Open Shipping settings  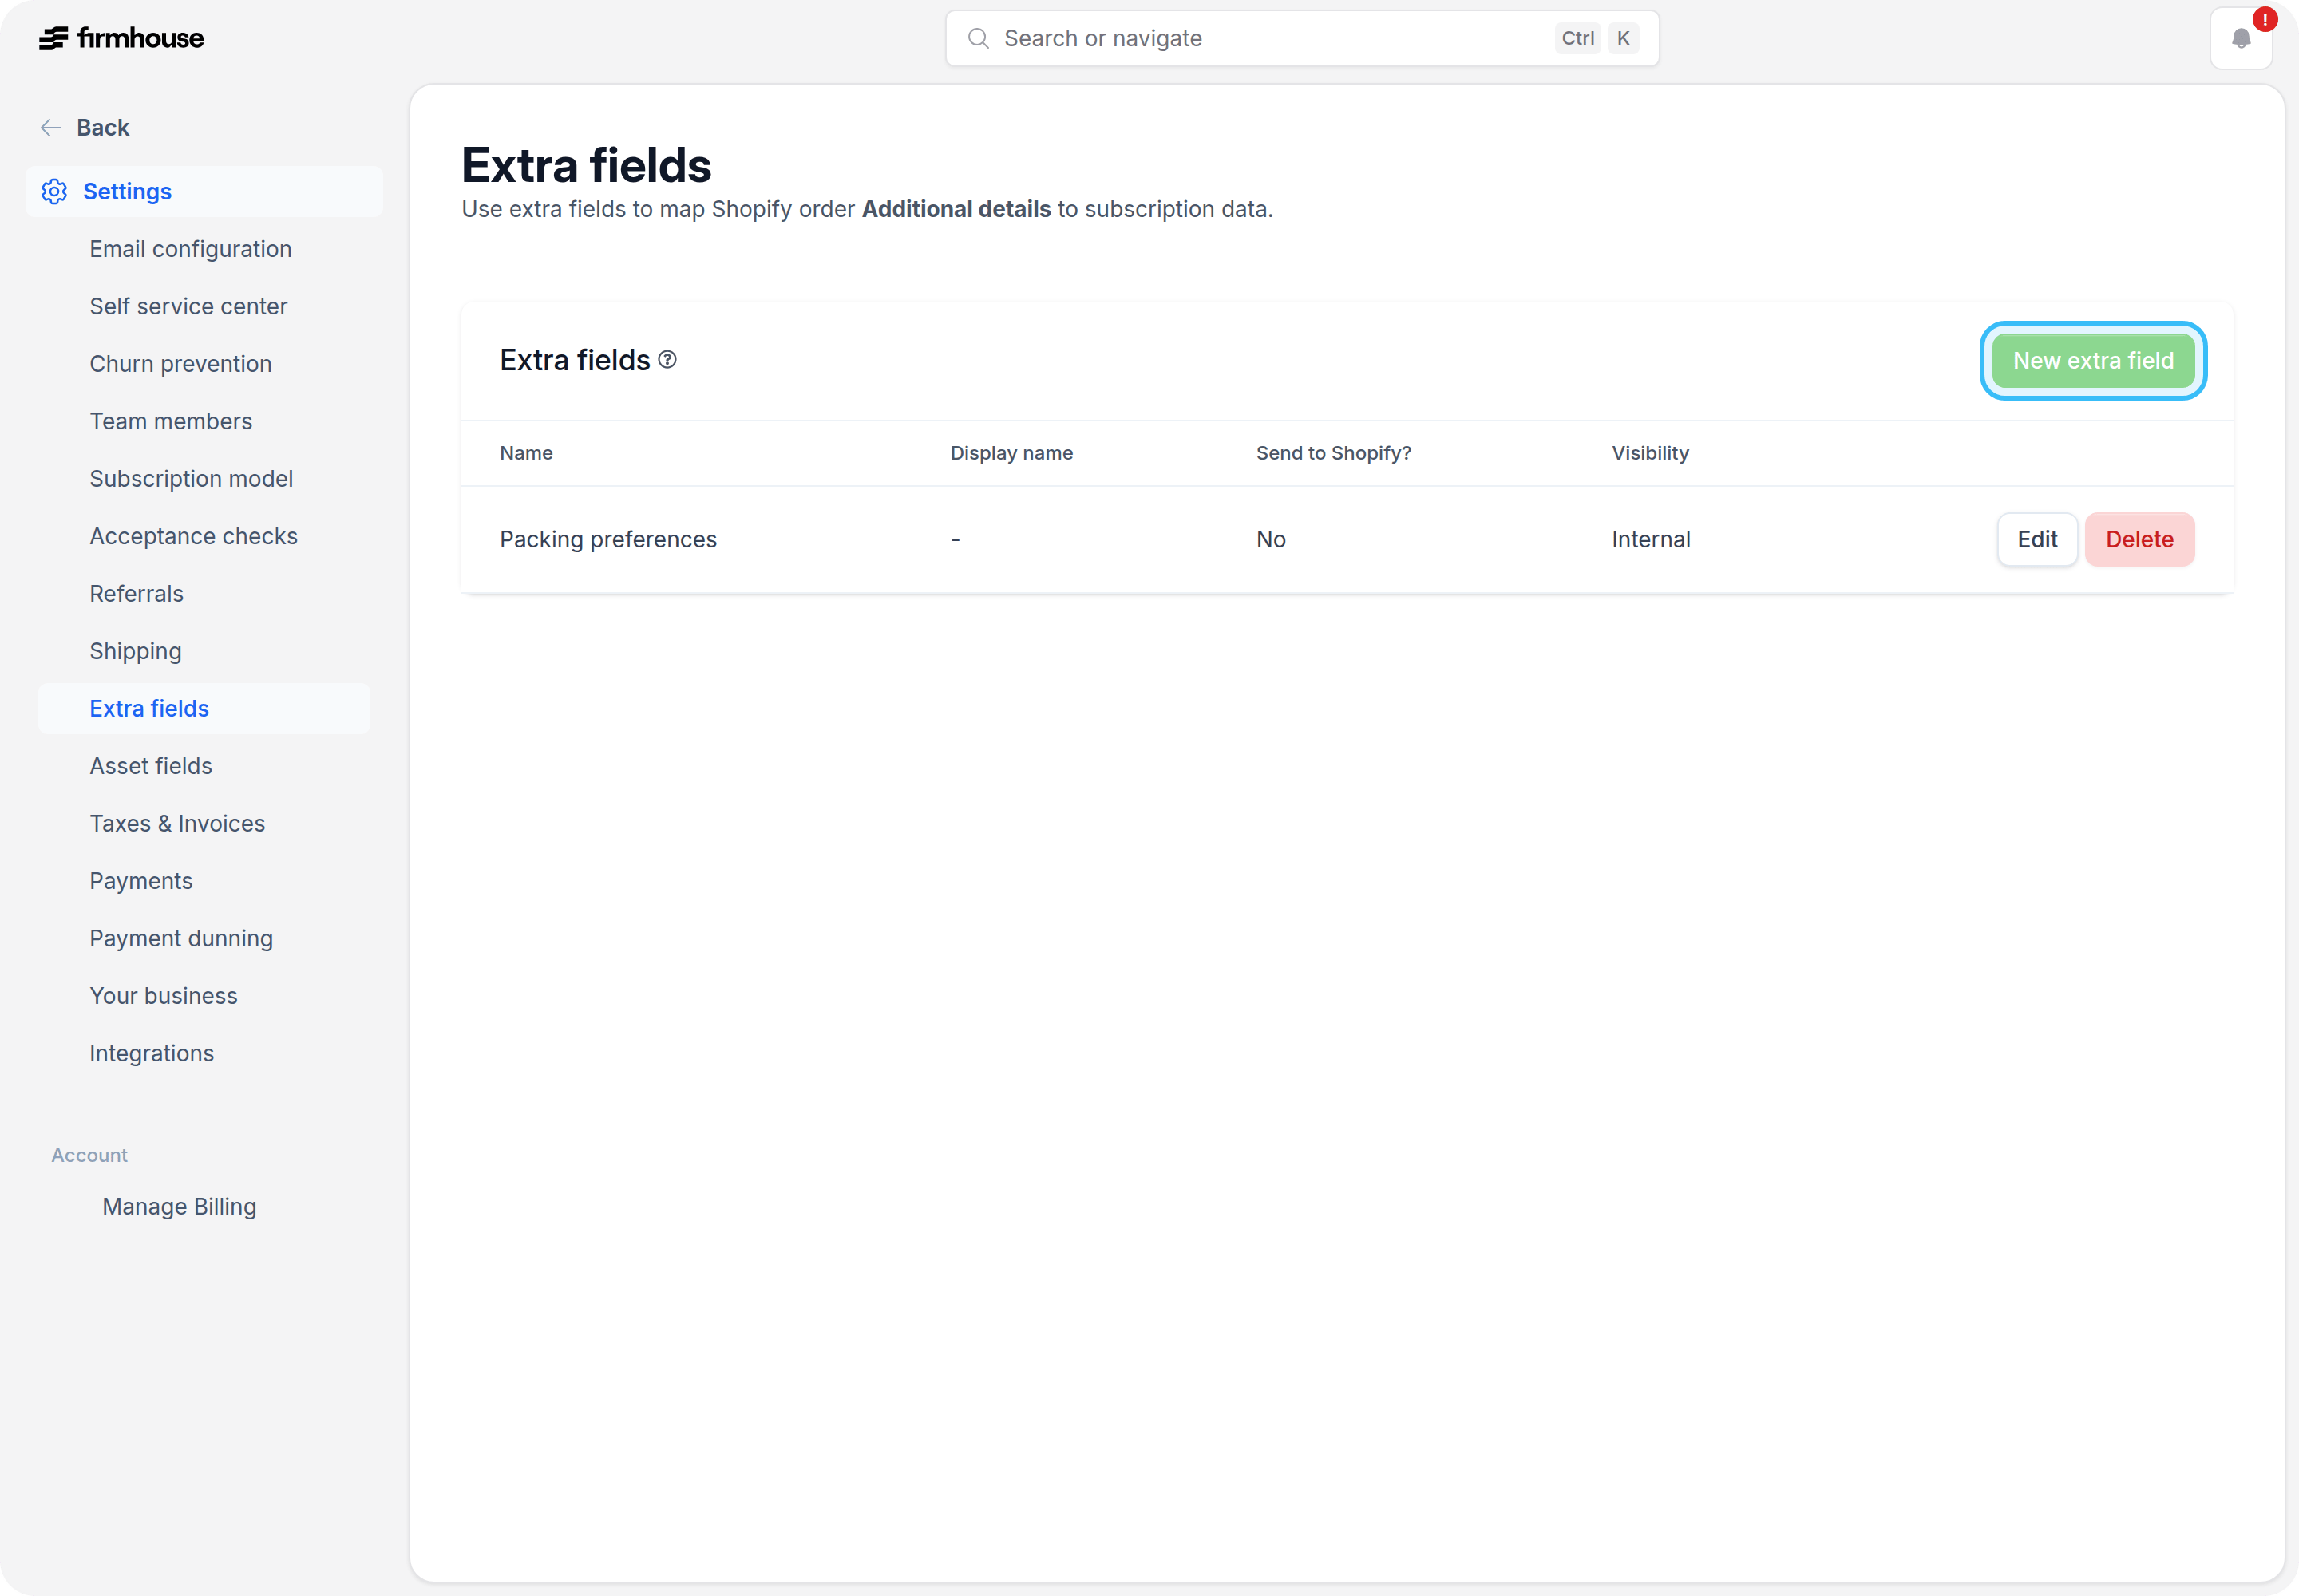[135, 651]
